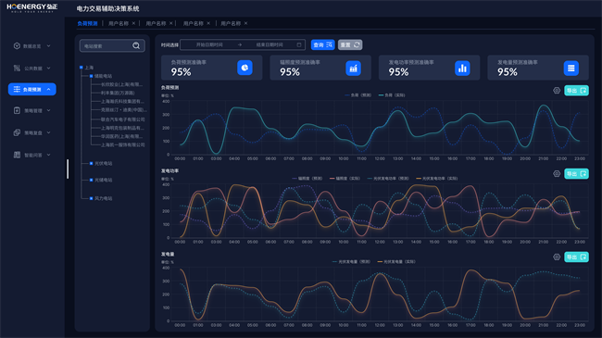Screen dimensions: 602x338
Task: Switch to the 负荷预测 tab
Action: click(88, 23)
